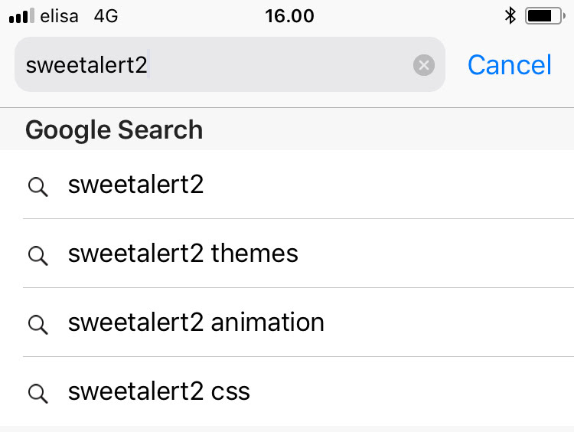Image resolution: width=574 pixels, height=432 pixels.
Task: Tap the "elisa" carrier name
Action: [x=58, y=16]
